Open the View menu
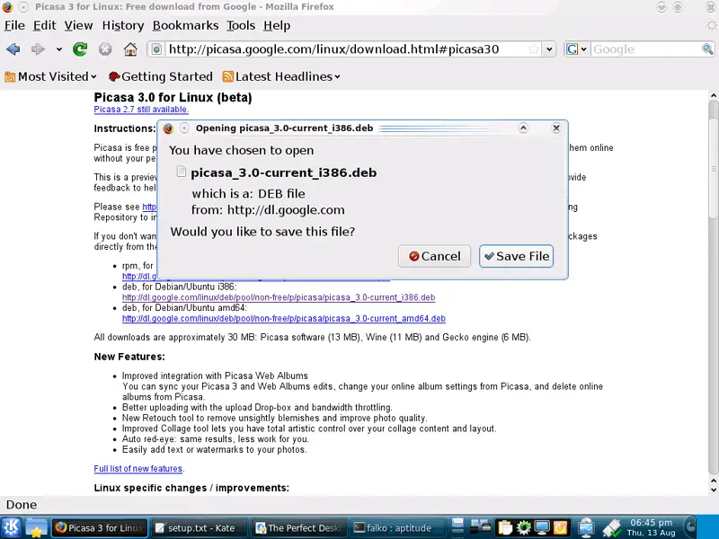Image resolution: width=719 pixels, height=539 pixels. (78, 26)
